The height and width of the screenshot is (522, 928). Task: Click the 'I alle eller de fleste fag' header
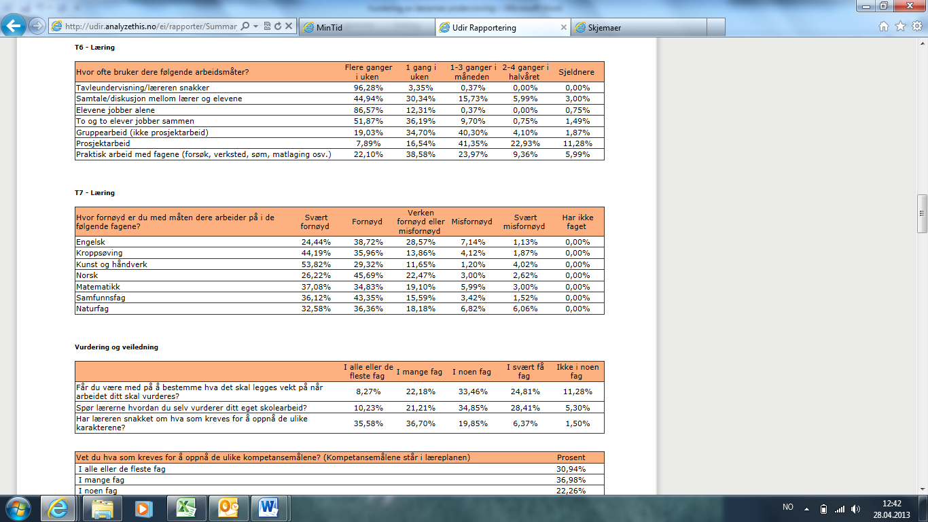(x=368, y=371)
